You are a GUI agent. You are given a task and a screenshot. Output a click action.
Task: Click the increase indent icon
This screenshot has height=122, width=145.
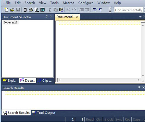coord(87,10)
